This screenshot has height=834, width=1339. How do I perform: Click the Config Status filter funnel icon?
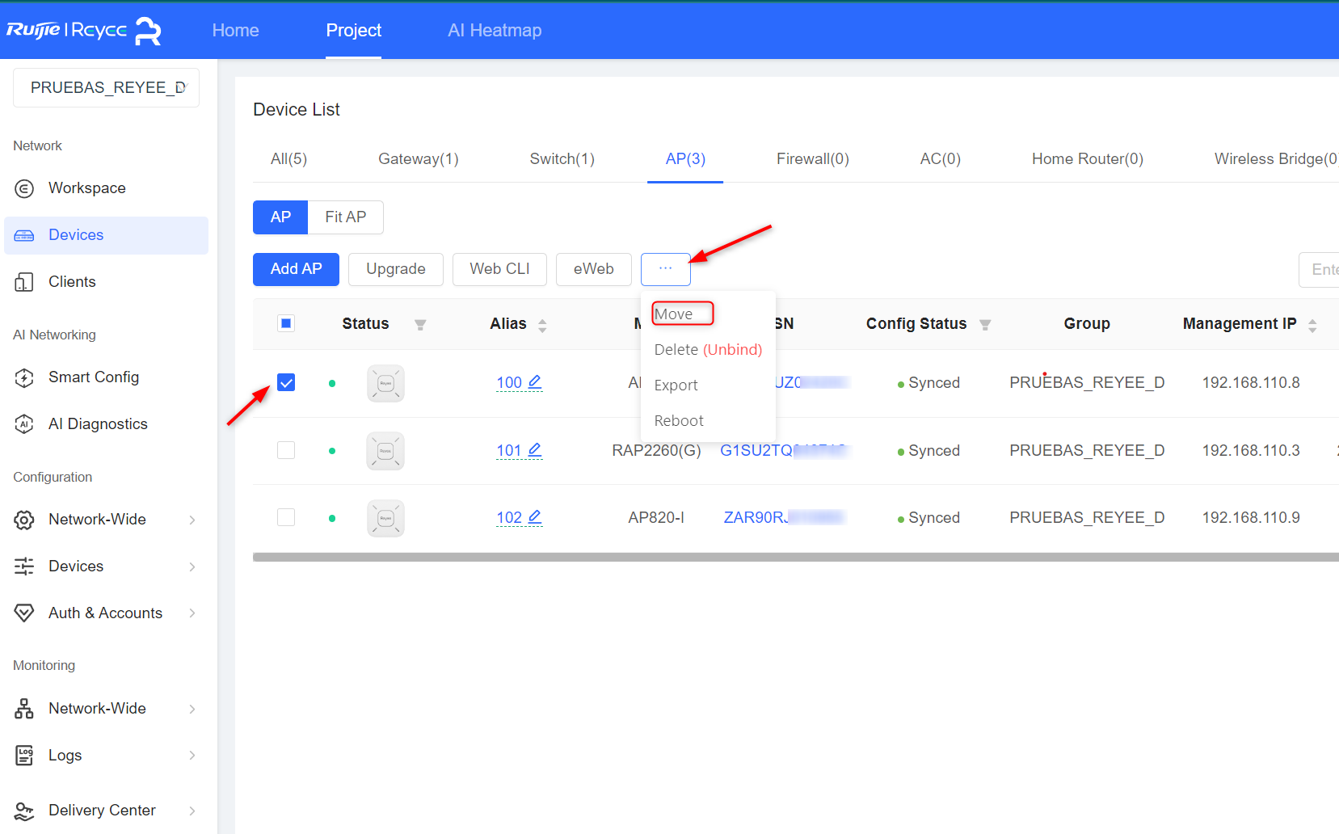[x=985, y=325]
